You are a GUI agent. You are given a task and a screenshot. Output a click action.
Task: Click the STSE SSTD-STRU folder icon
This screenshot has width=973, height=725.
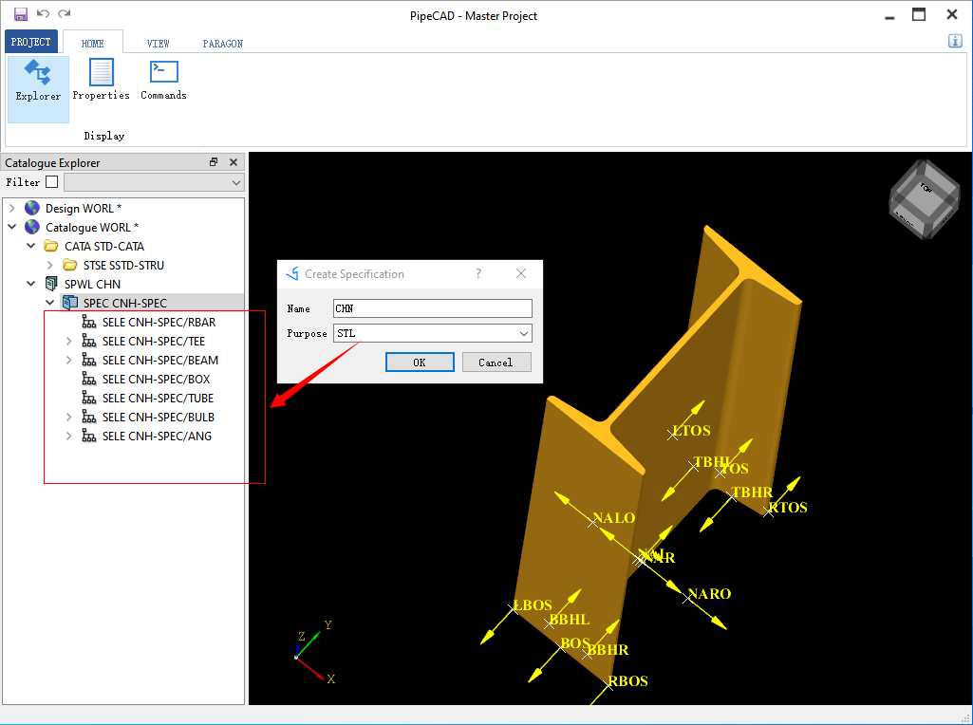(70, 265)
